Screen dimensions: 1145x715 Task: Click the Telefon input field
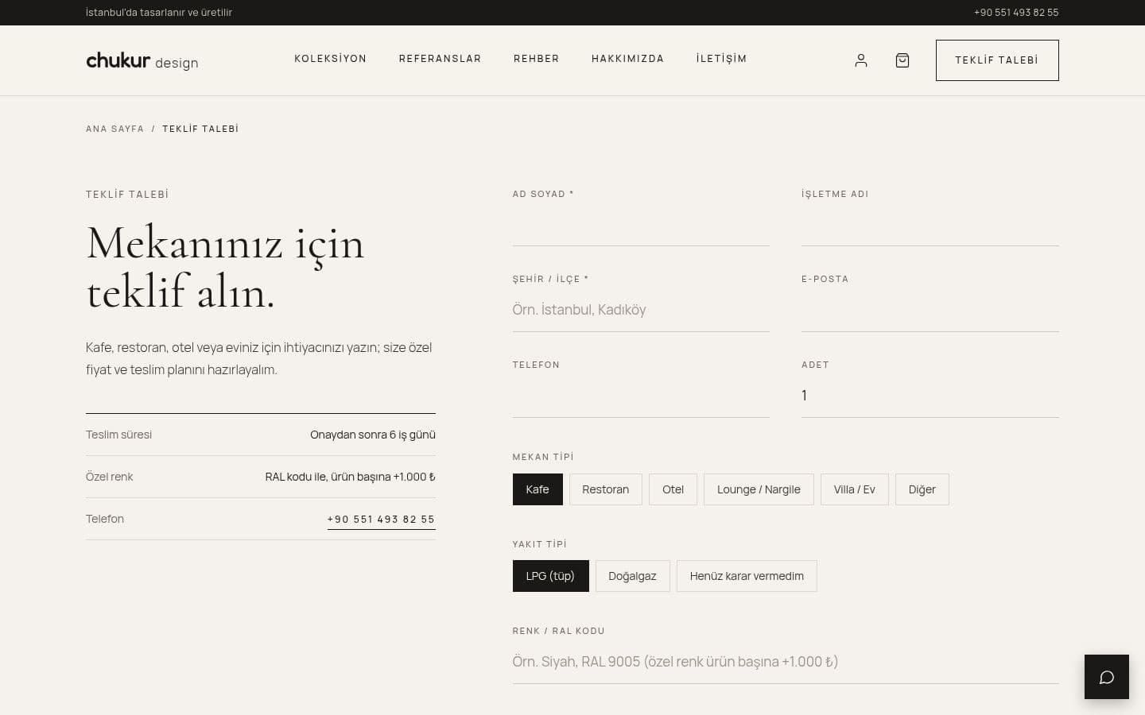tap(641, 396)
